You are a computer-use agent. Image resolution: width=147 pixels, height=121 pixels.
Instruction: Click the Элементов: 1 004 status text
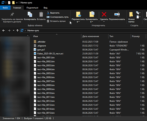point(11,118)
